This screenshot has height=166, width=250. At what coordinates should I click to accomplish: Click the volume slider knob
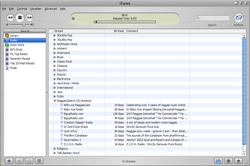tap(24, 25)
